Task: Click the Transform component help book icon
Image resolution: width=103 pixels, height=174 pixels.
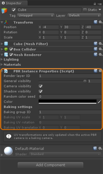Action: 95,22
